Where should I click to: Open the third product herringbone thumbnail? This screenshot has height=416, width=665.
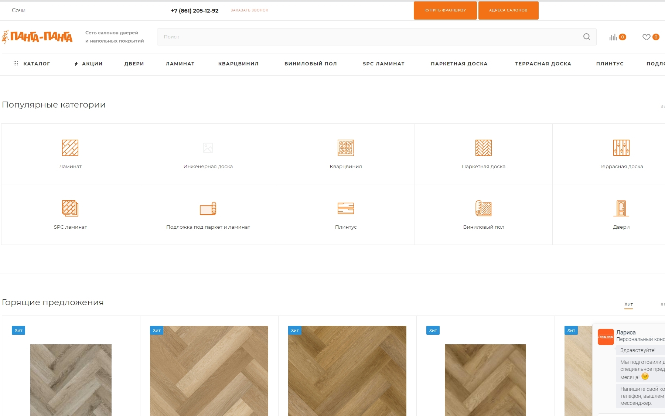[347, 371]
